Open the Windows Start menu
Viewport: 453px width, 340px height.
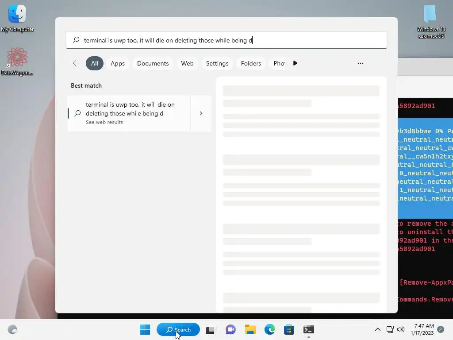click(145, 329)
